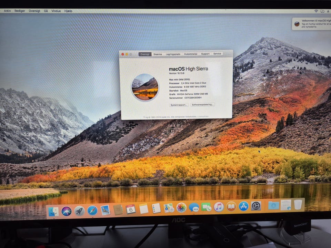The image size is (331, 248).
Task: Select the Oversigt tab in window
Action: tap(145, 54)
